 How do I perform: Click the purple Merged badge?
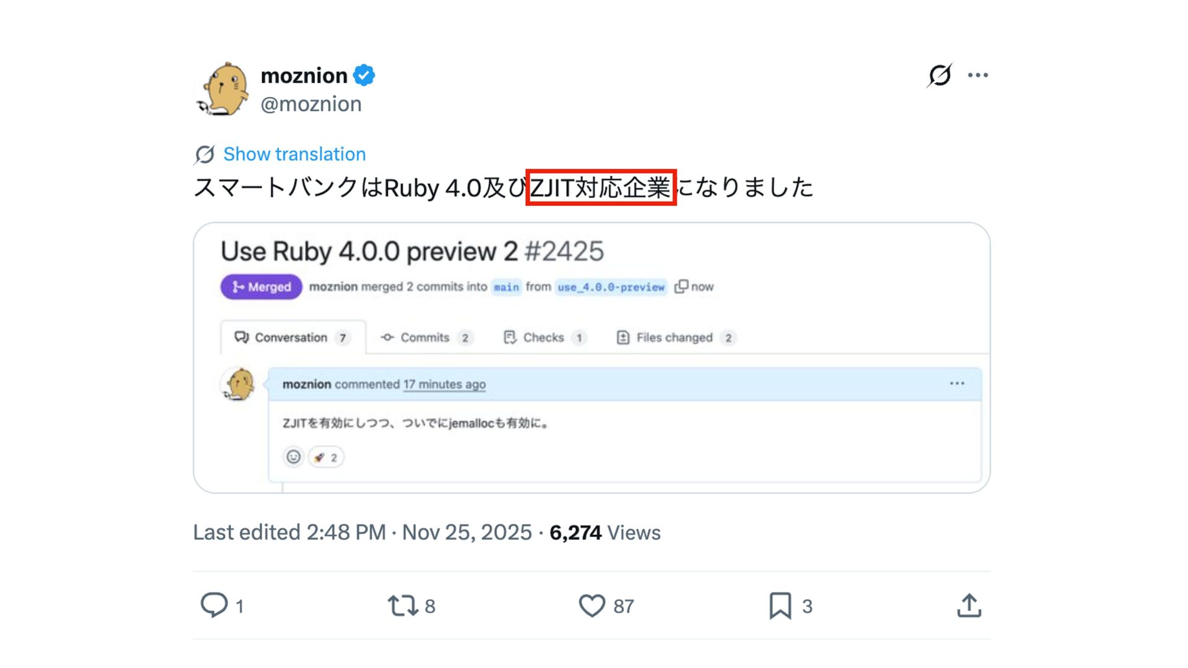point(261,287)
